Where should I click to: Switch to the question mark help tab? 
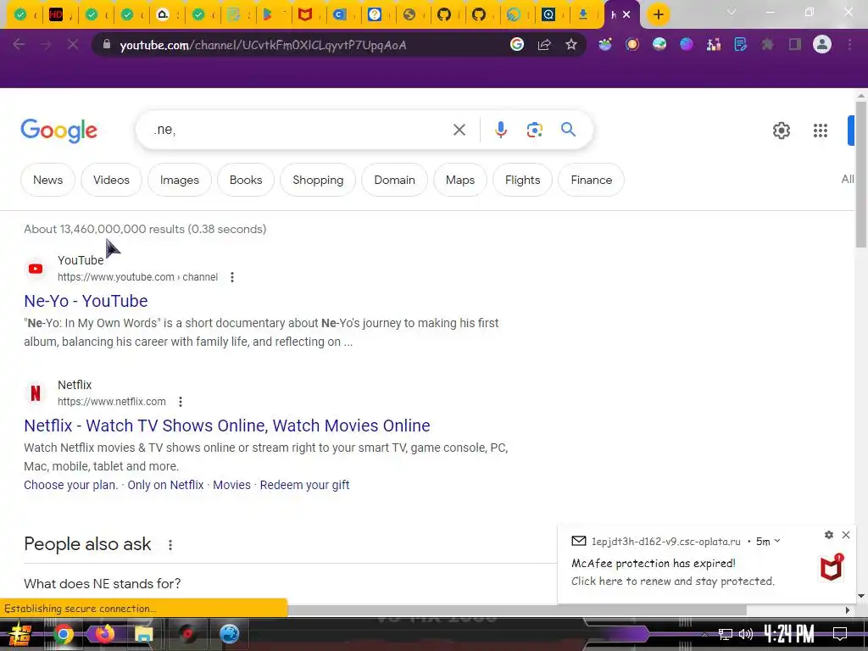click(x=375, y=14)
